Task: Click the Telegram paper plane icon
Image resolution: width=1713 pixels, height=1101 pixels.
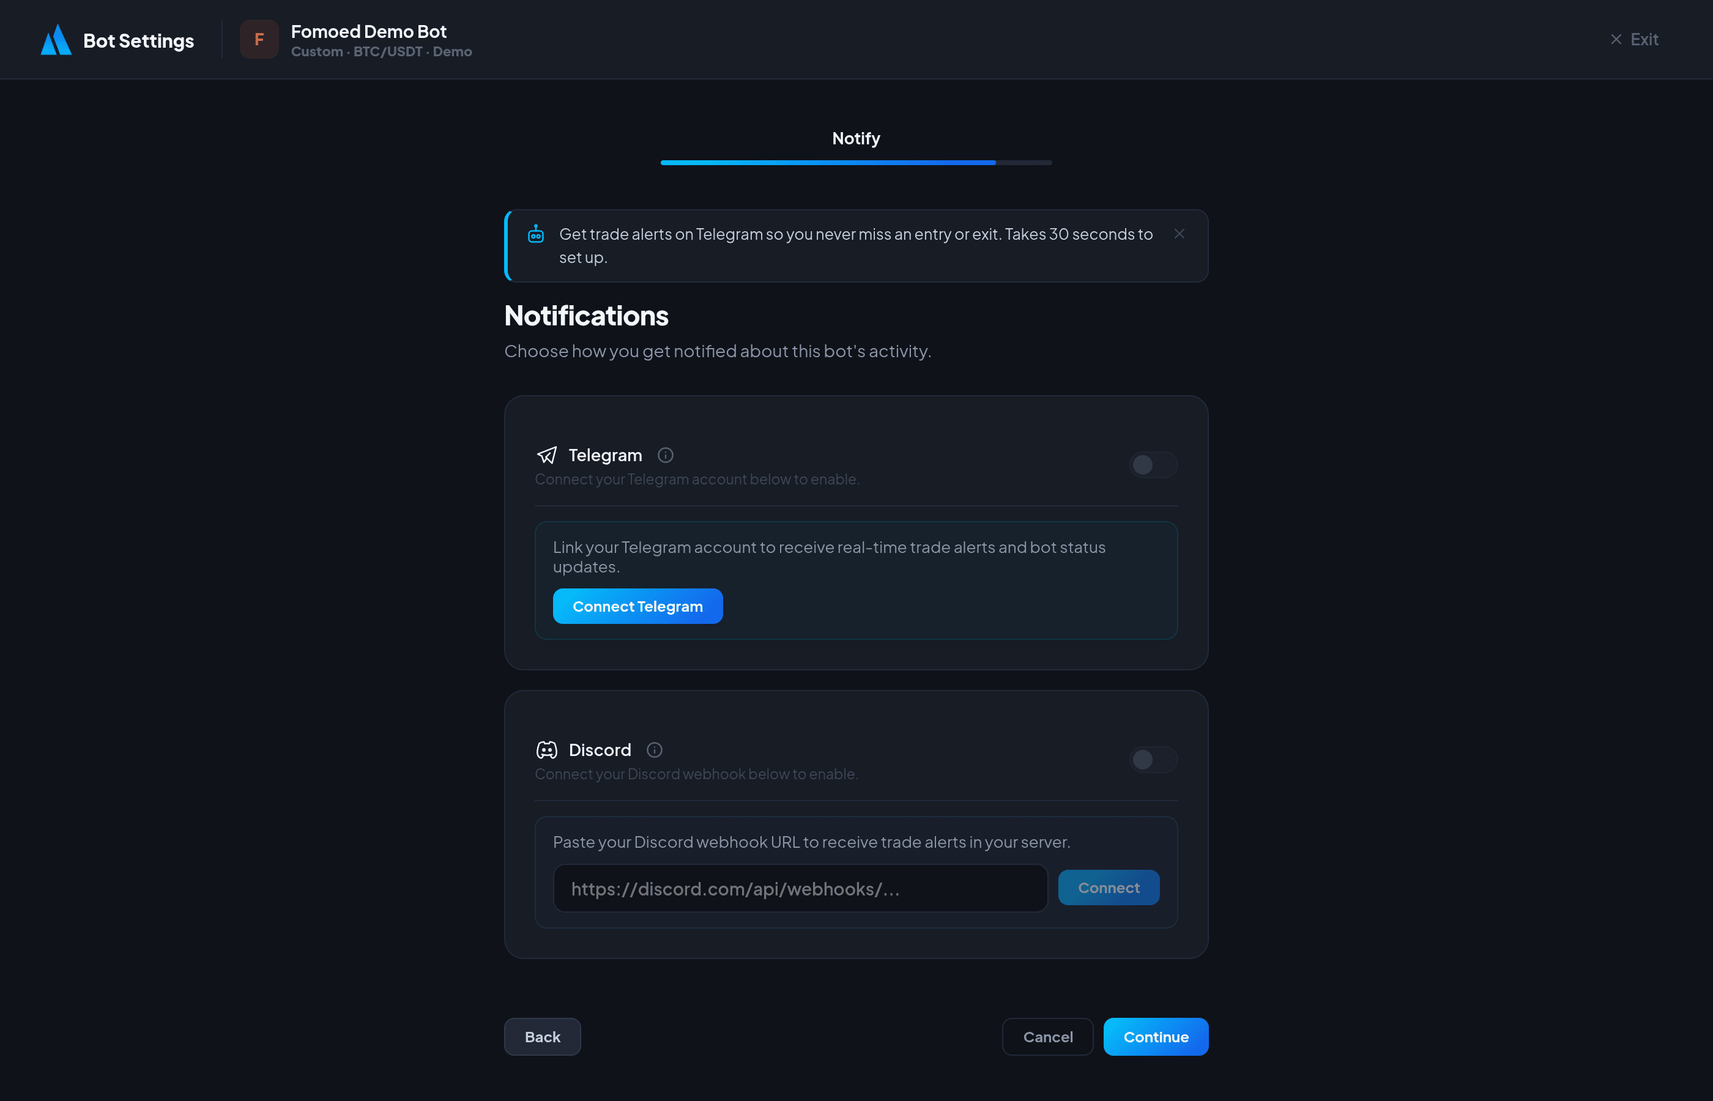Action: 547,456
